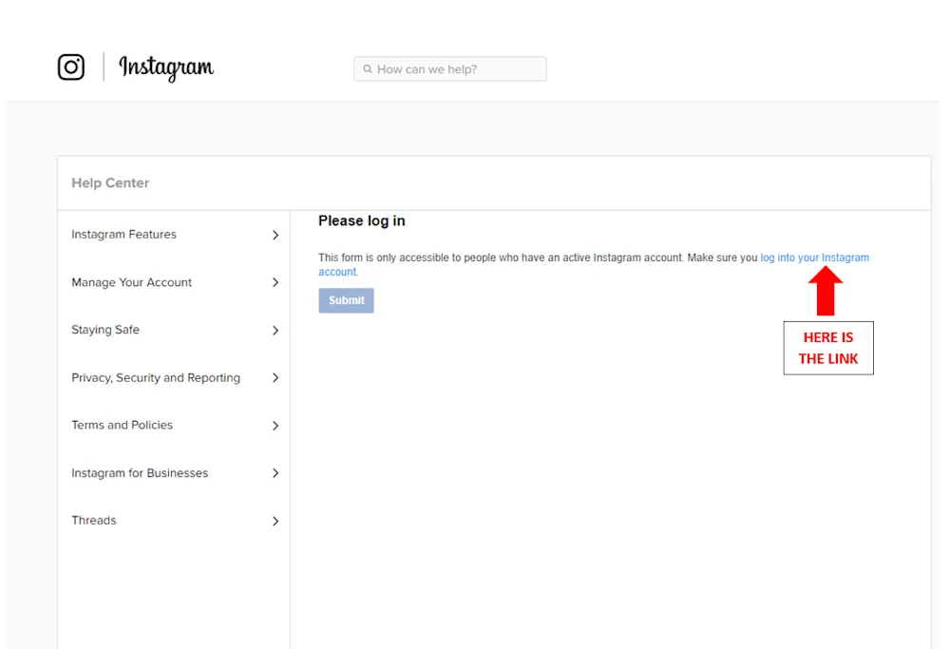This screenshot has height=649, width=950.
Task: Follow the 'log into your Instagram account' link
Action: click(814, 258)
